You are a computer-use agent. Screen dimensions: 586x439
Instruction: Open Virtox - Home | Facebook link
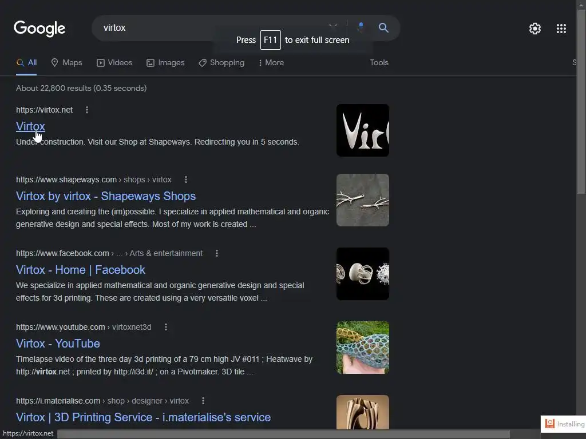pyautogui.click(x=80, y=270)
